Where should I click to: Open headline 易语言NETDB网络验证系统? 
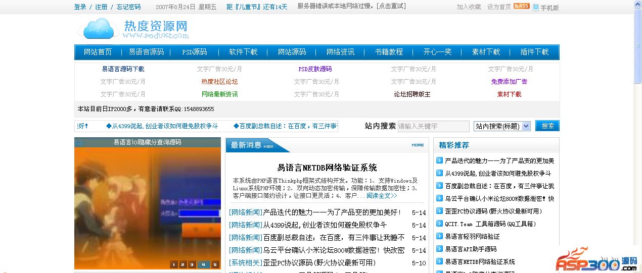[327, 168]
